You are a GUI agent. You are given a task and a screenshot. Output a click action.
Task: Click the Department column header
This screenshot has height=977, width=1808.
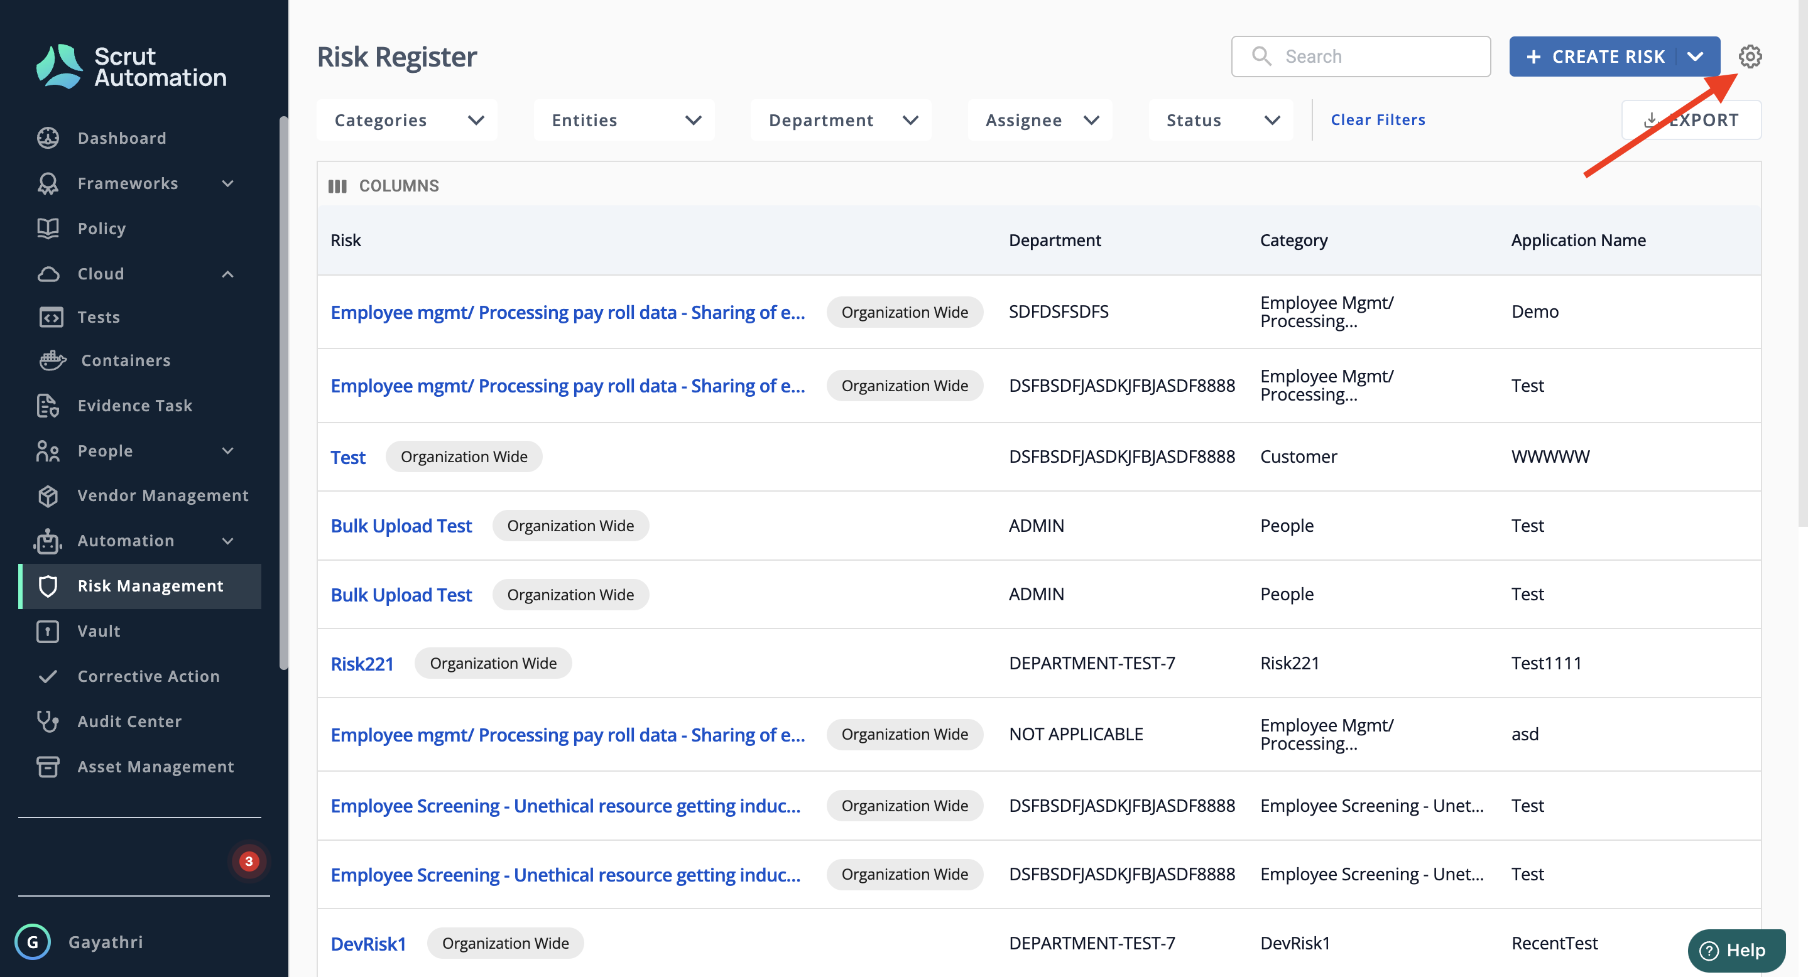coord(1055,240)
